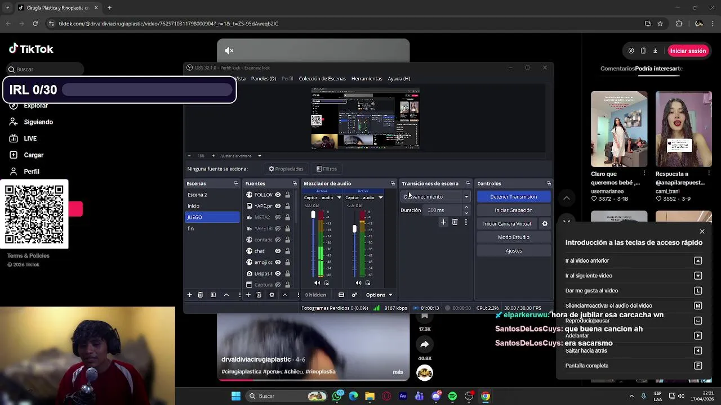The height and width of the screenshot is (405, 721).
Task: Mute the mixer channel showing -5.9 dB
Action: tap(359, 283)
